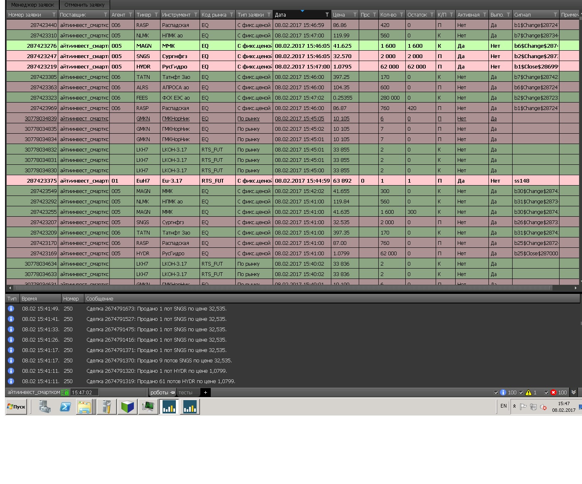Switch to the роботы workspace tab
This screenshot has width=582, height=484.
(163, 392)
